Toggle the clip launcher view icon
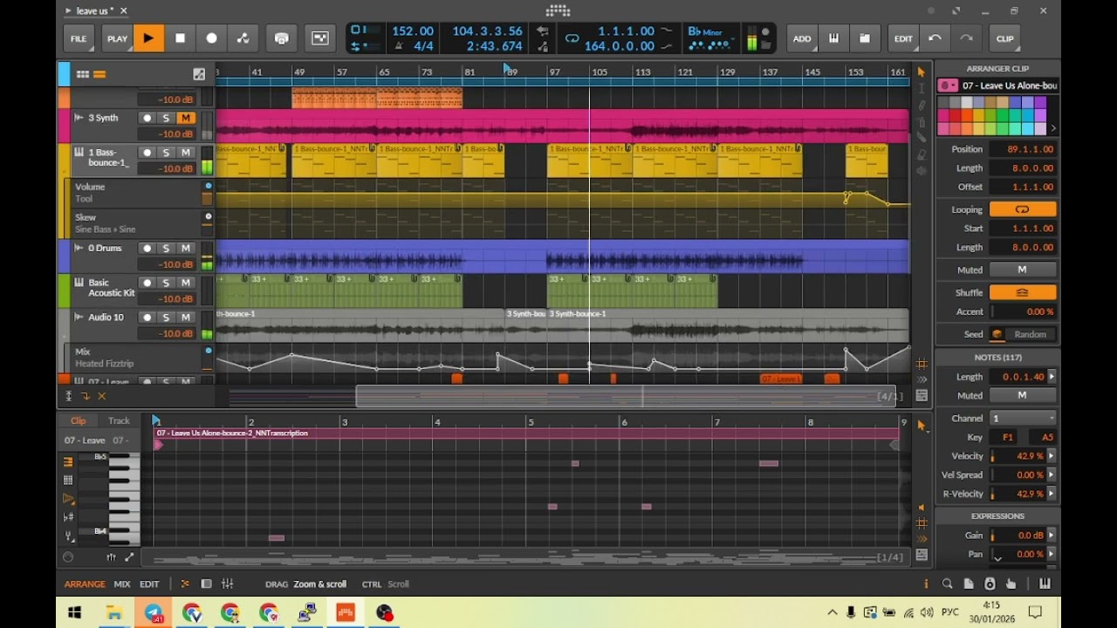Screen dimensions: 1117x628 83,74
